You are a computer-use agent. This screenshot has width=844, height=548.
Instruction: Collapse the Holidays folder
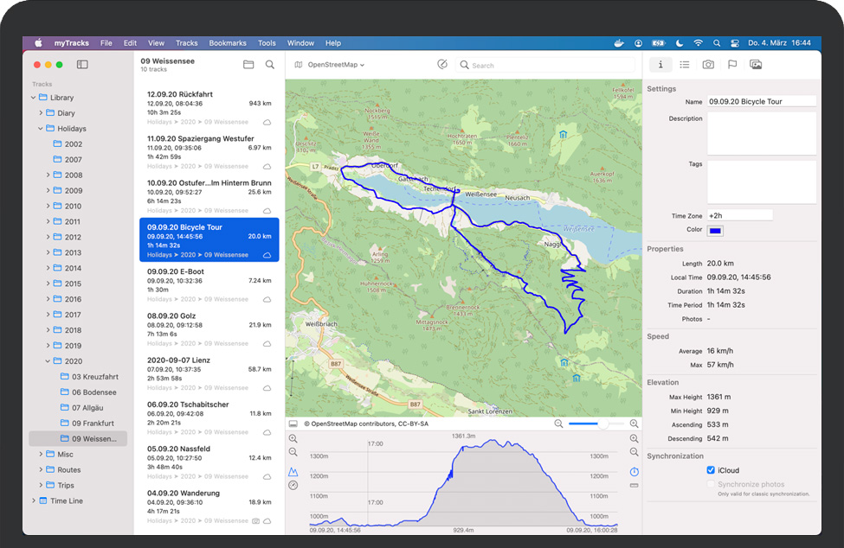click(41, 129)
